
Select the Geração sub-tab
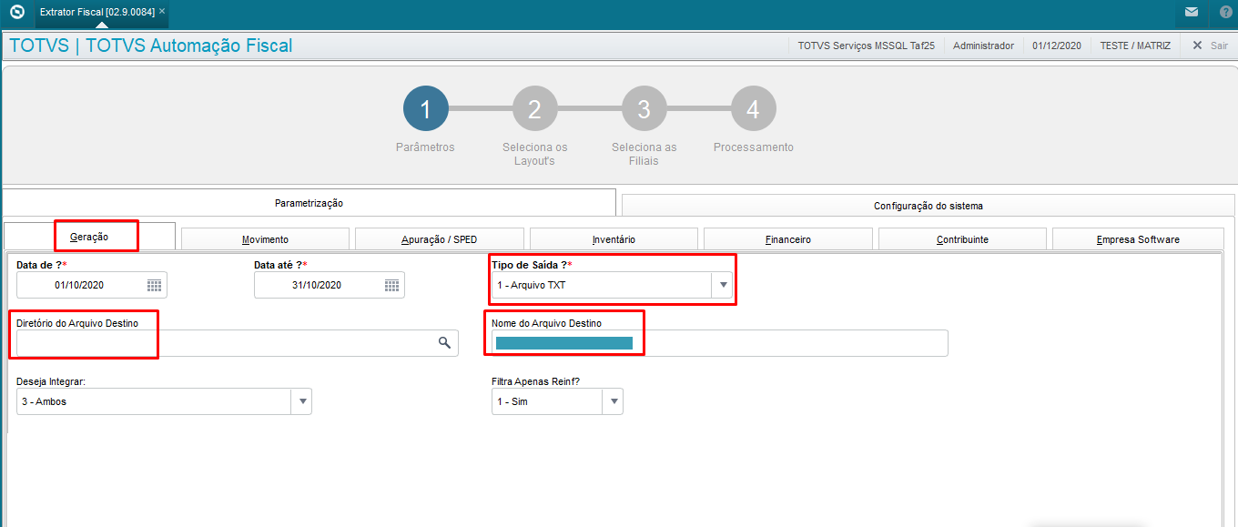89,237
